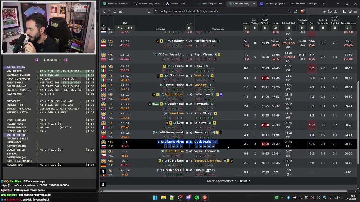Viewport: 360px width, 202px height.
Task: Sort by Son15 Dk.Baskı column arrows
Action: [x=265, y=28]
